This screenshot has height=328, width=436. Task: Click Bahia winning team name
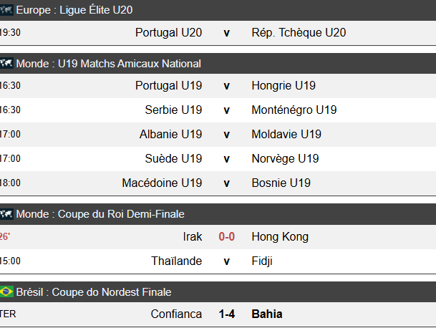tap(267, 314)
